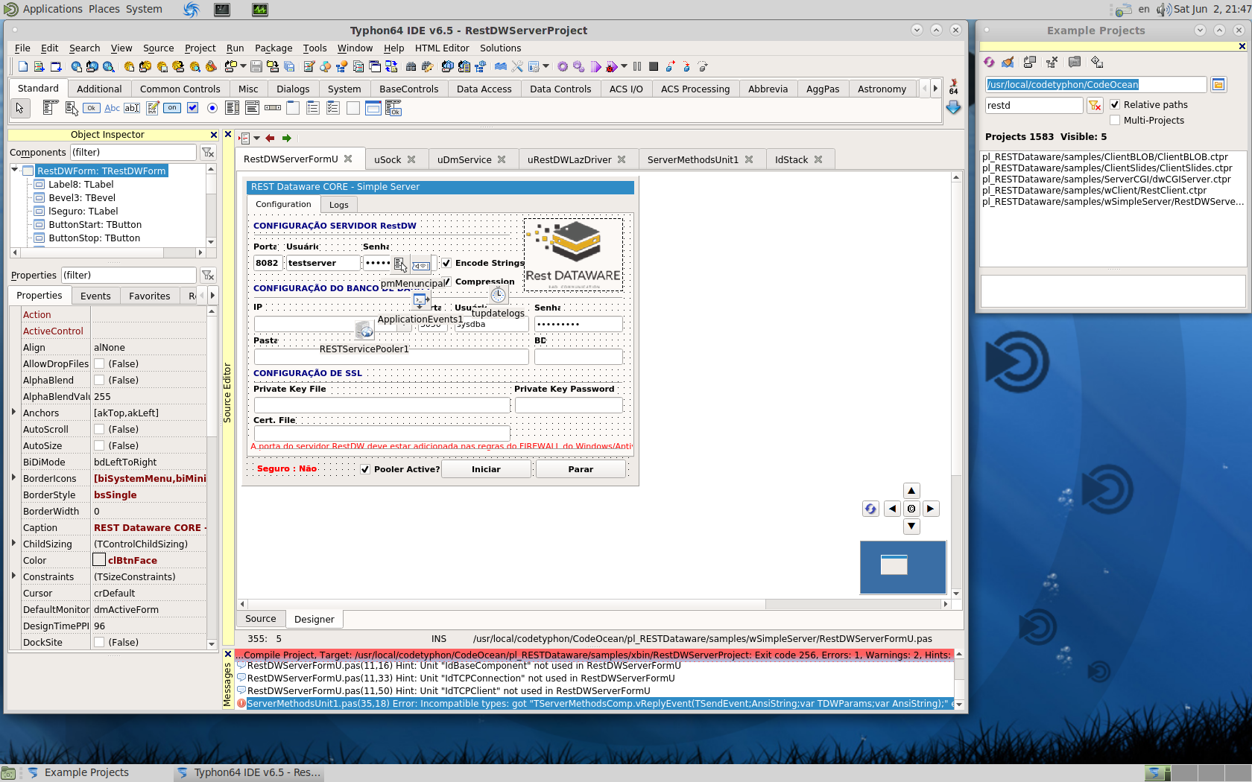Open the HTML Editor menu

pyautogui.click(x=442, y=48)
